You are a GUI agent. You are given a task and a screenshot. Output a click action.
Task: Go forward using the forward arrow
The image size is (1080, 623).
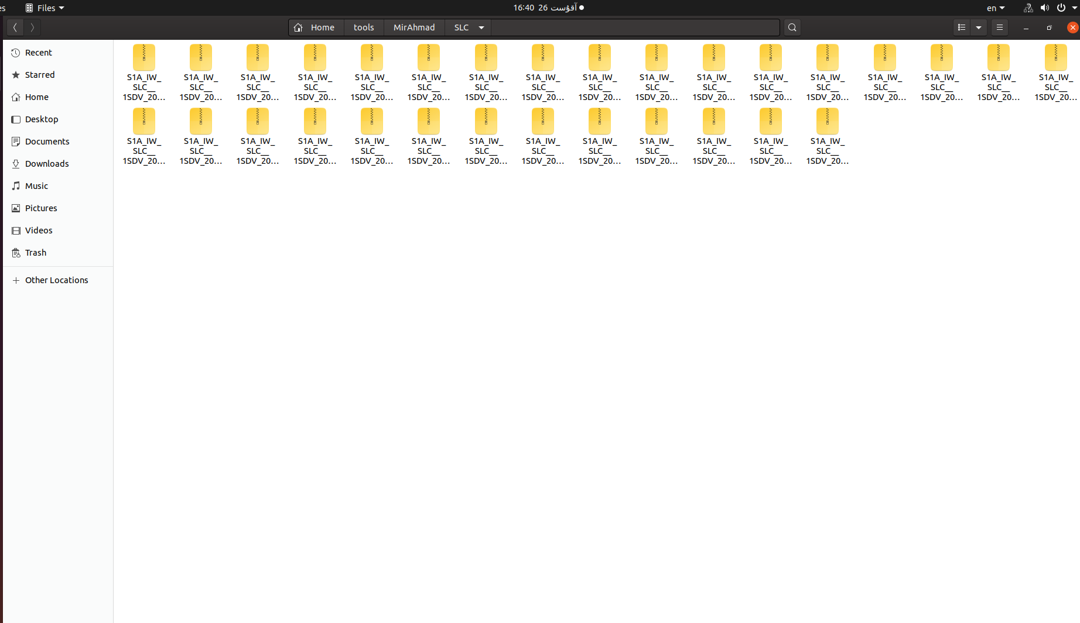pyautogui.click(x=32, y=27)
